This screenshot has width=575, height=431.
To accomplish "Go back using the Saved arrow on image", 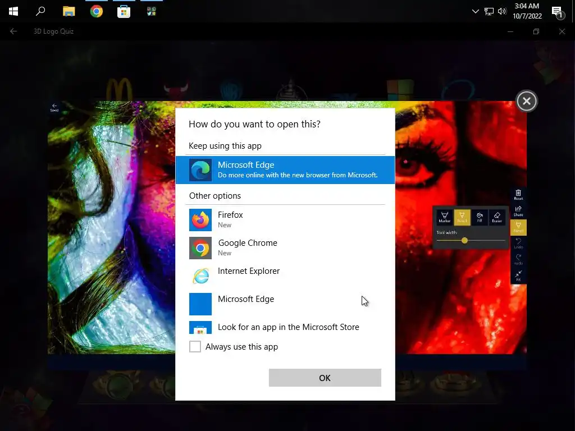I will [x=54, y=107].
